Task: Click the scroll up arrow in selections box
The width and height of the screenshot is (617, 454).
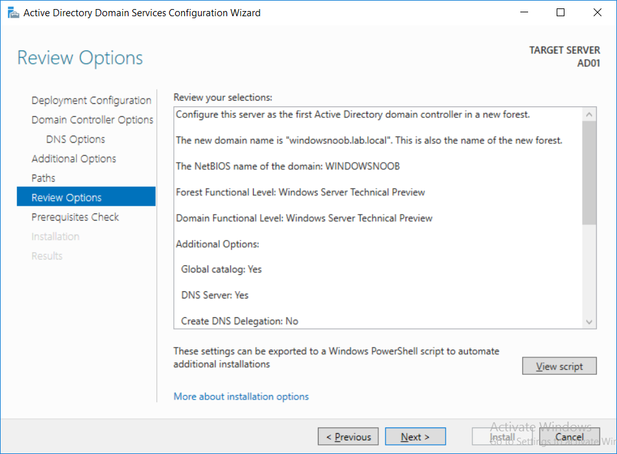Action: [589, 115]
